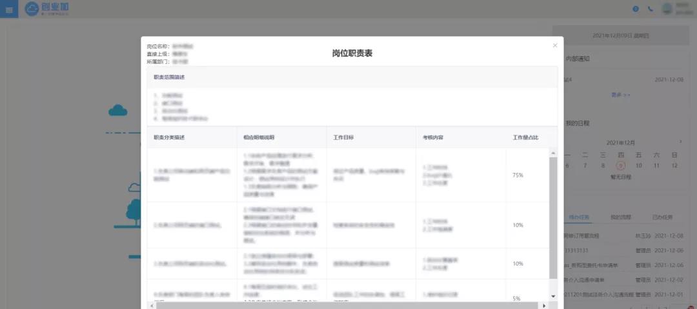Click the 工作量占比 column header
This screenshot has height=309, width=697.
tap(525, 137)
